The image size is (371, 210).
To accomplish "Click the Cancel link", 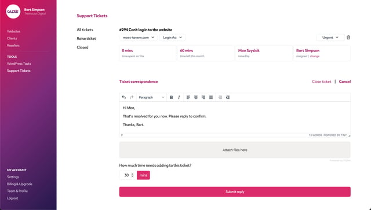I will pyautogui.click(x=345, y=82).
